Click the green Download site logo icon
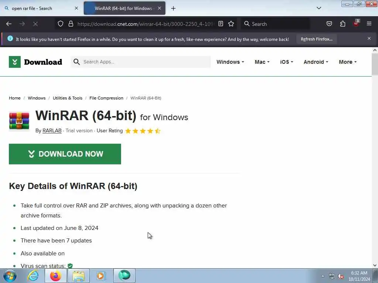Screen dimensions: 378x283 [x=15, y=62]
